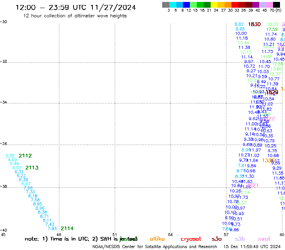Screen dimensions: 285x250
Task: Click the wave height value '10.77'
Action: (x=274, y=79)
